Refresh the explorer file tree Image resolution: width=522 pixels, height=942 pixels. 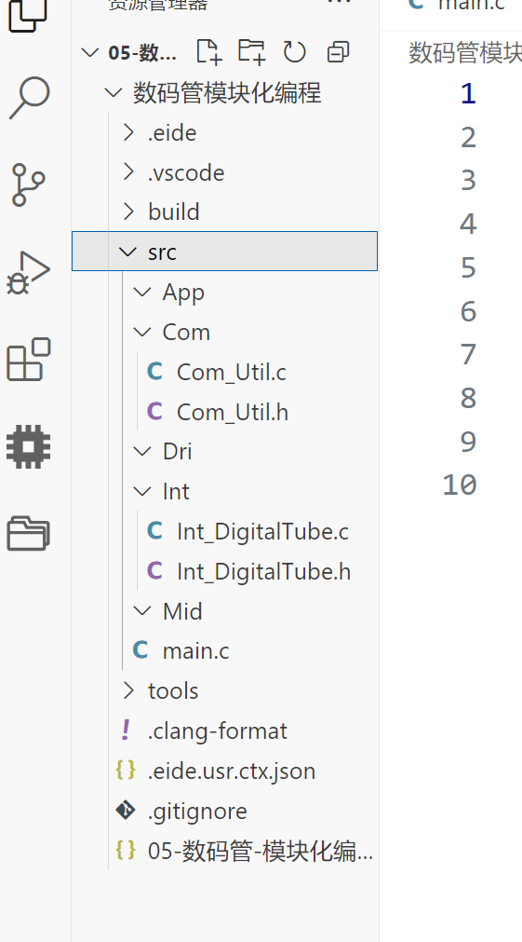tap(295, 52)
